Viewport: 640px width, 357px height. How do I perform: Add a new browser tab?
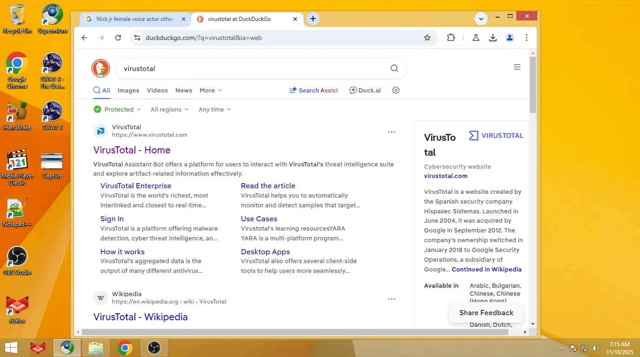[313, 19]
